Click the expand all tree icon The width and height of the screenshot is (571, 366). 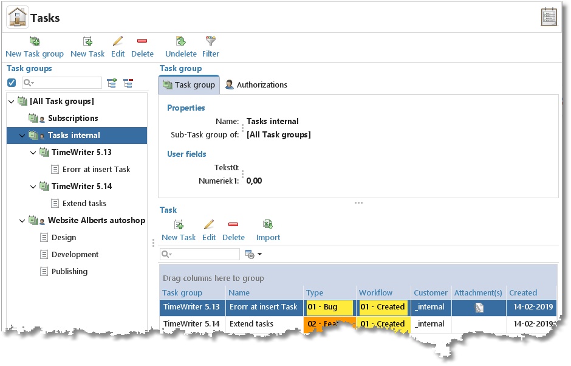[x=112, y=83]
